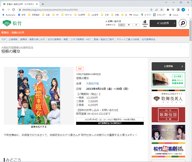
Task: Open the Bookmarks star bookmark
Action: 9,15
